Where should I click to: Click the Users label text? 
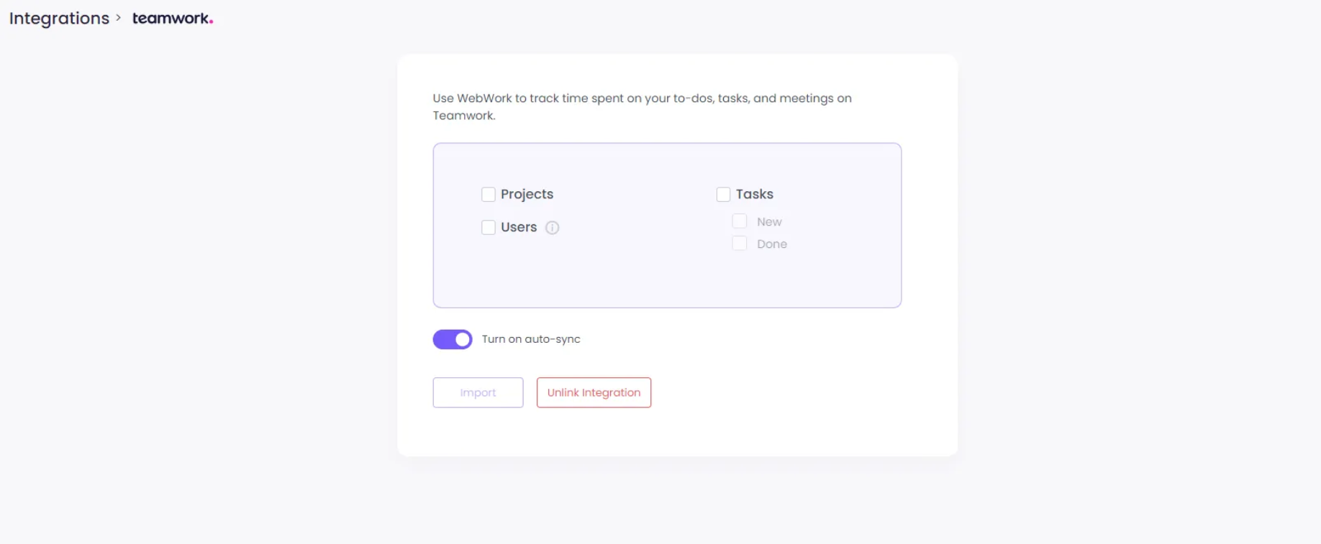pyautogui.click(x=519, y=227)
